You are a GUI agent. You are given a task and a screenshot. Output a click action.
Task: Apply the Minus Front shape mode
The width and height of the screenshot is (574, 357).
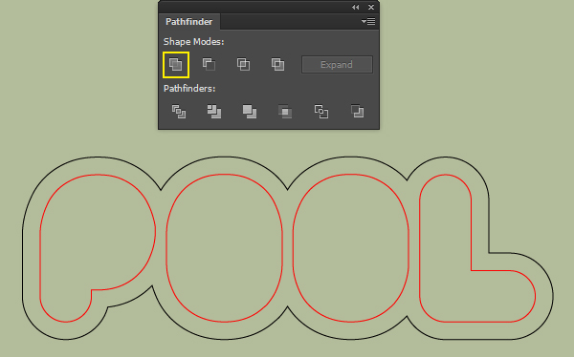[x=209, y=64]
